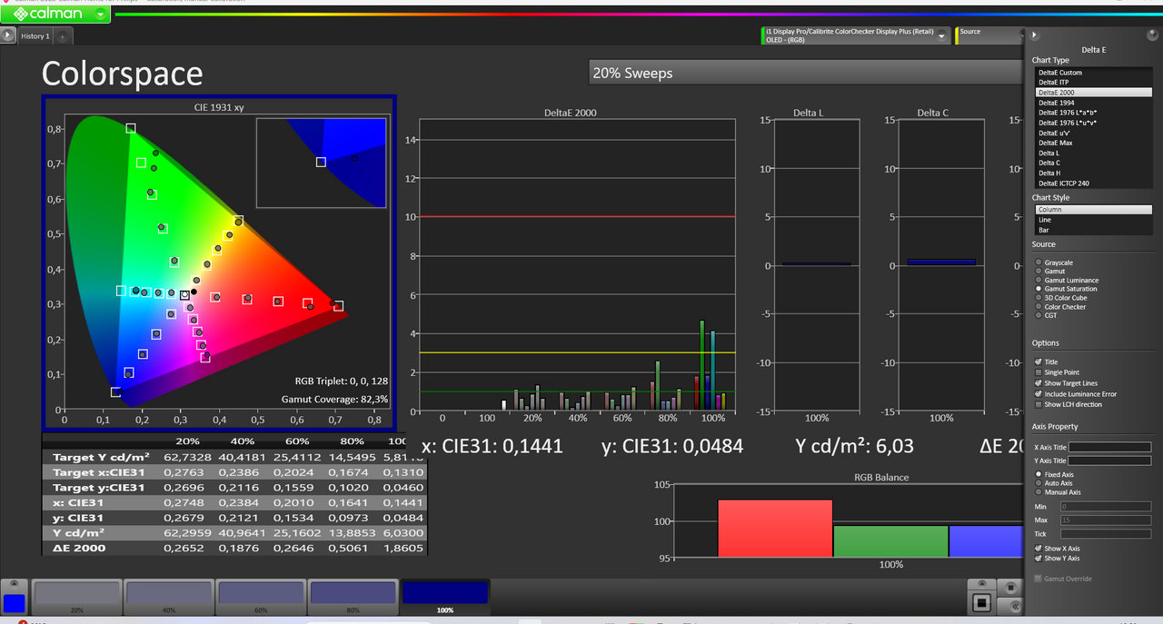Screen dimensions: 1163x624
Task: Switch to the History 1 tab
Action: point(35,36)
